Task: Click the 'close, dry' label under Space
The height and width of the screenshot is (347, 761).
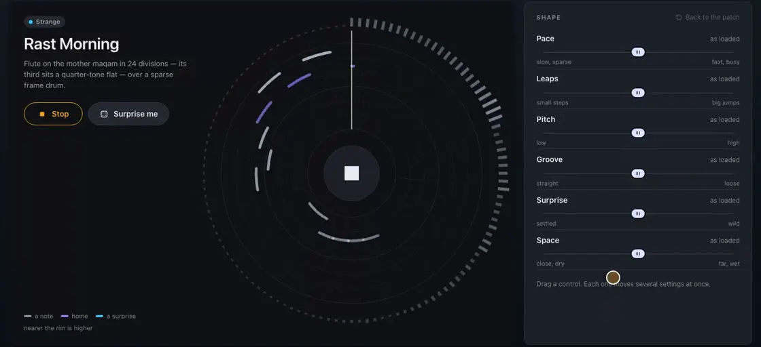Action: [x=550, y=264]
